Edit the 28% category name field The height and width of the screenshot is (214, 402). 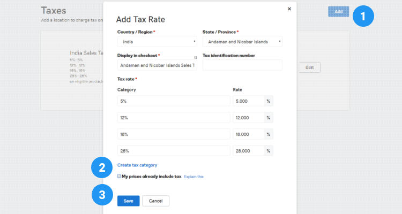pyautogui.click(x=174, y=151)
